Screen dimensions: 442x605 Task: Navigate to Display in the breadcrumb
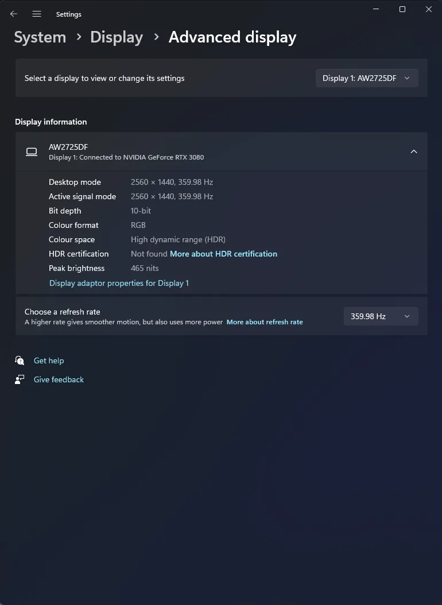point(117,37)
